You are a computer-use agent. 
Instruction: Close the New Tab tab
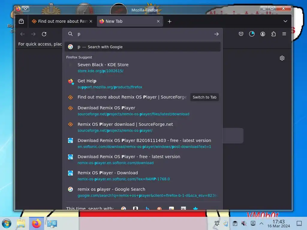(x=158, y=21)
